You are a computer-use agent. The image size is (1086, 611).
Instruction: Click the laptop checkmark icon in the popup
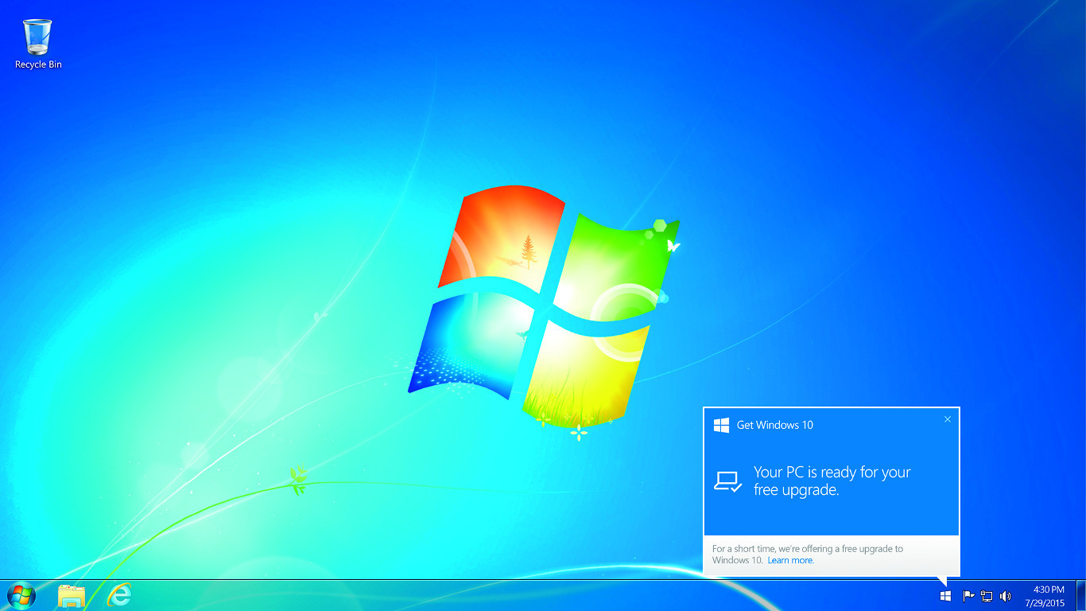pyautogui.click(x=727, y=481)
